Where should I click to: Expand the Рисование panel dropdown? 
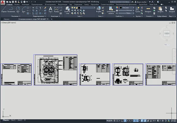tap(16, 16)
